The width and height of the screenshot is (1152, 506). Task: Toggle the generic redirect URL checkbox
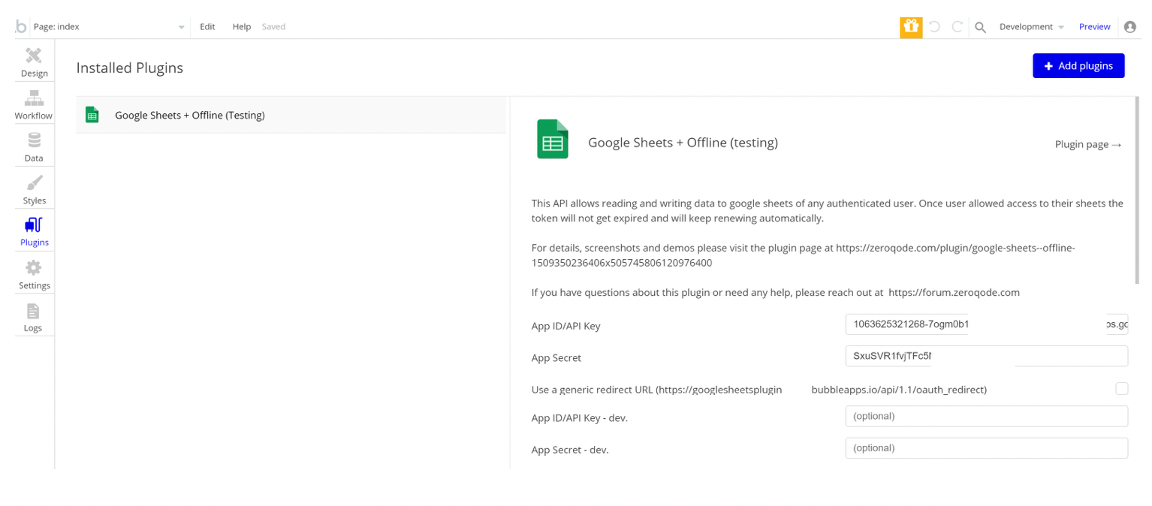1121,388
